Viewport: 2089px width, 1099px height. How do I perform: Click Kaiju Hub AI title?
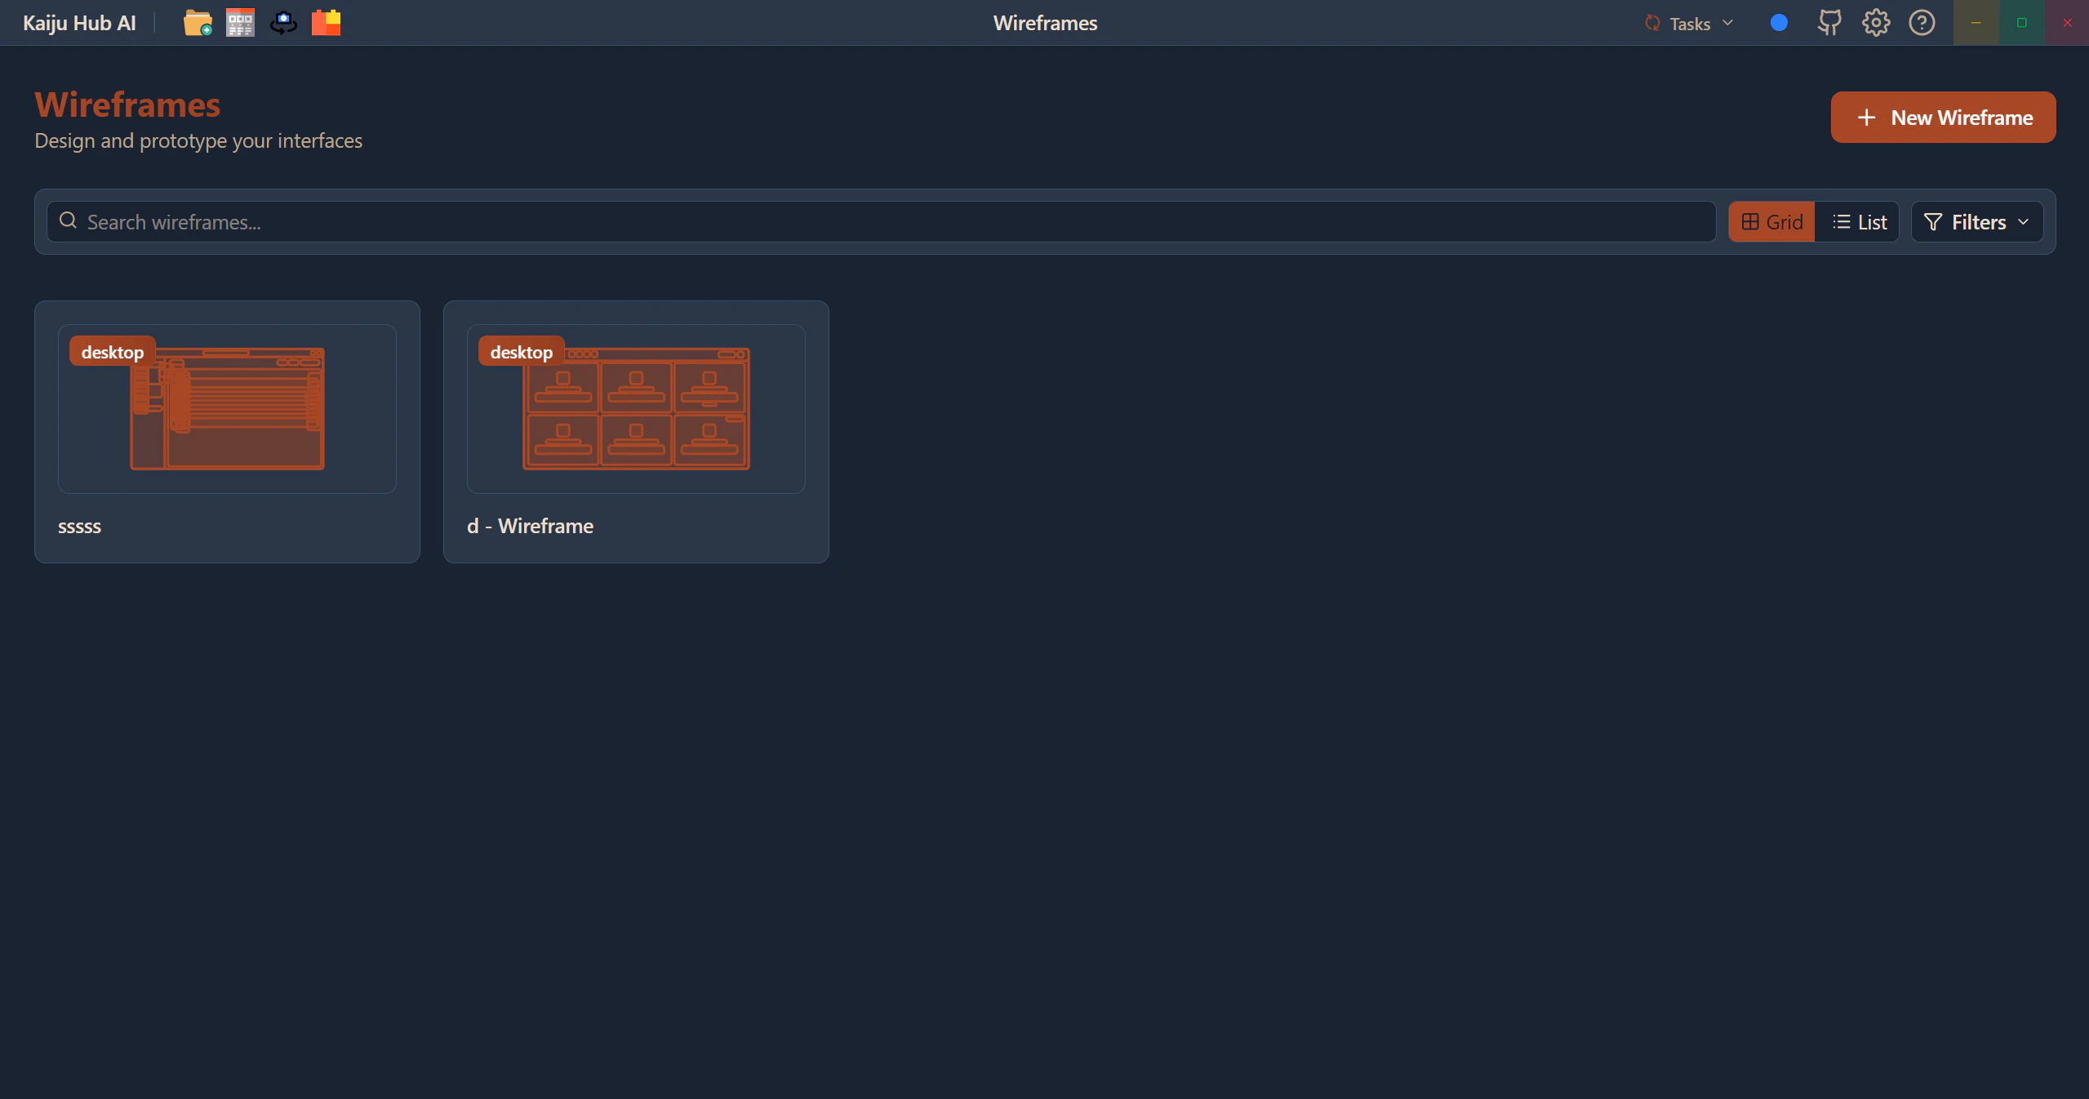click(79, 23)
